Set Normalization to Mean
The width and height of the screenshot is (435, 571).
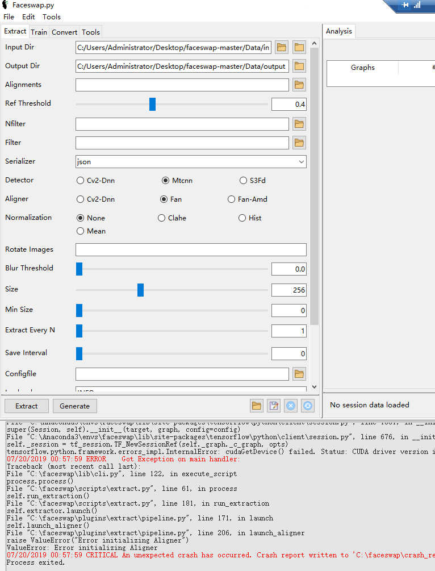[91, 231]
